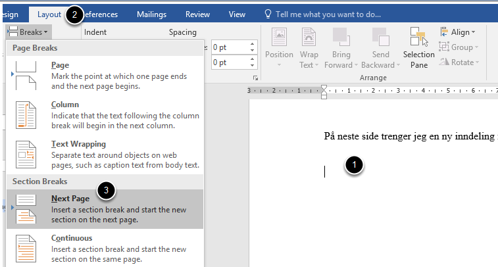Image resolution: width=498 pixels, height=267 pixels.
Task: Expand the Wrap Text dropdown arrow
Action: pyautogui.click(x=316, y=65)
